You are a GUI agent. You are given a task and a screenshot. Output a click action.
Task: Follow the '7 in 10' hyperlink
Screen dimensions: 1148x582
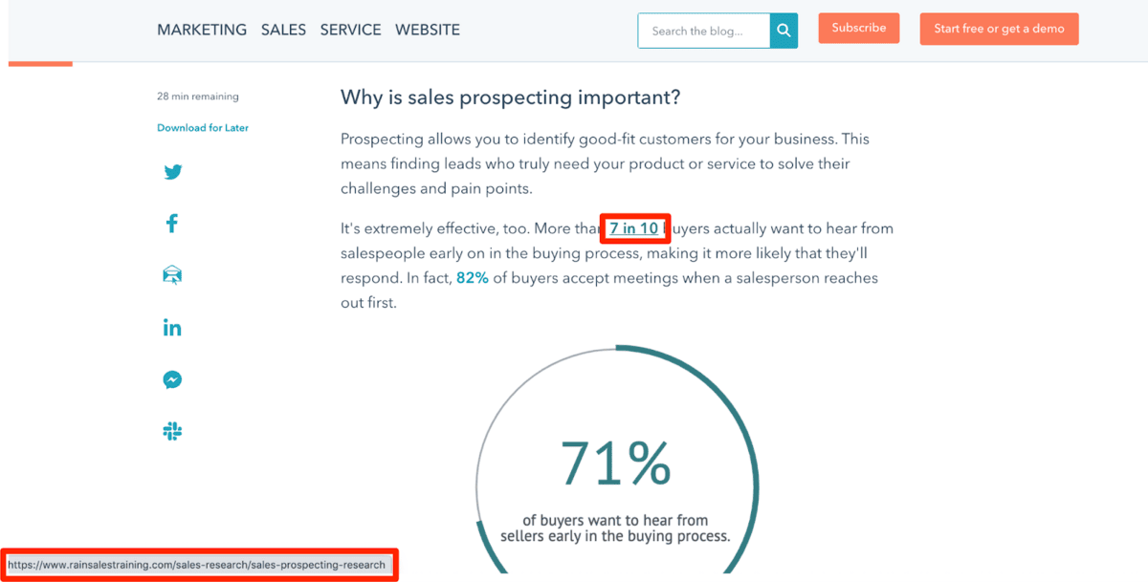634,228
